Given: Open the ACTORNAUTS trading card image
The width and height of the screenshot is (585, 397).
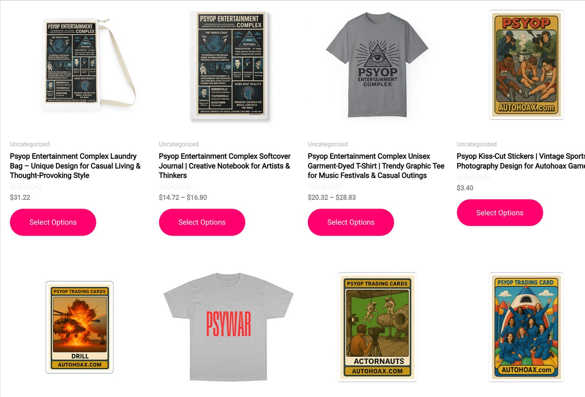Looking at the screenshot, I should click(377, 327).
